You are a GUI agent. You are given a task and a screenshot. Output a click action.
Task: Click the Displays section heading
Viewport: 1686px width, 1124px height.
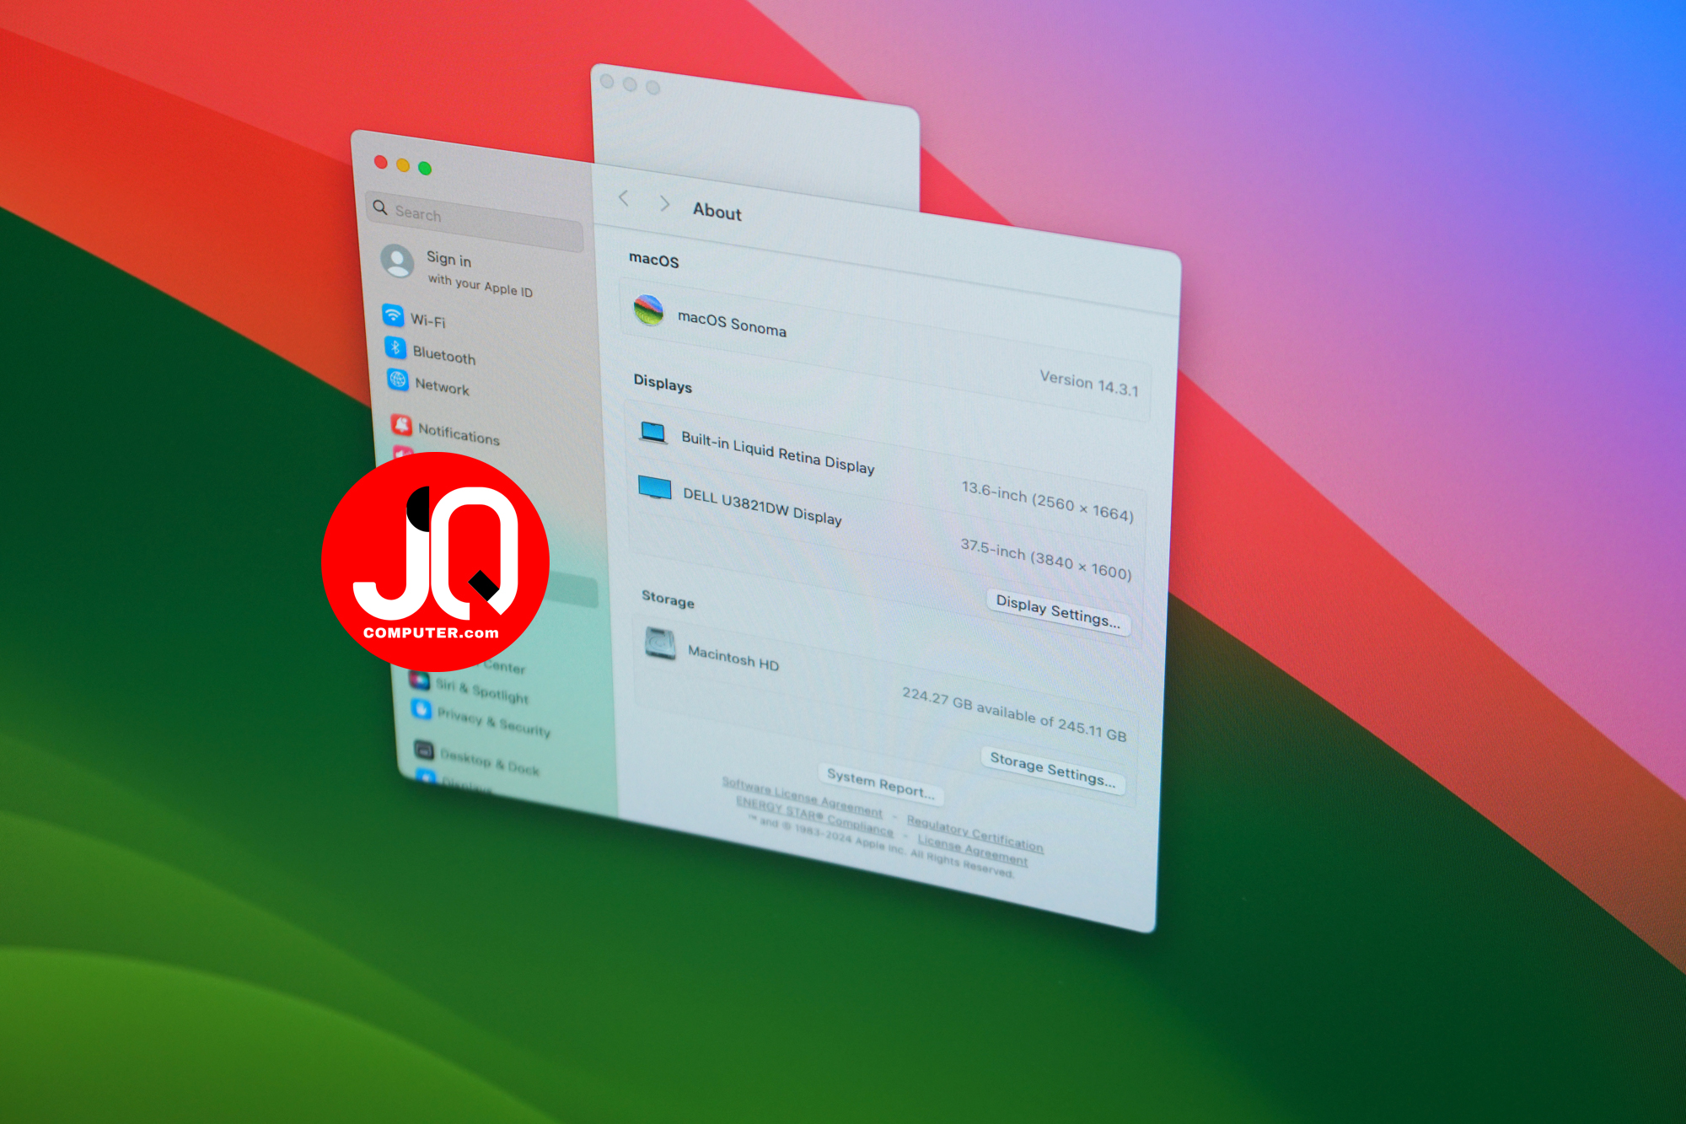tap(663, 384)
